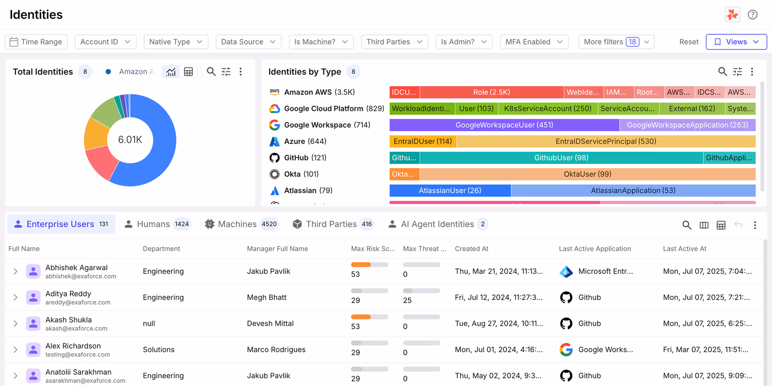Expand Abhishek Agarwal row details
Image resolution: width=772 pixels, height=386 pixels.
coord(15,271)
